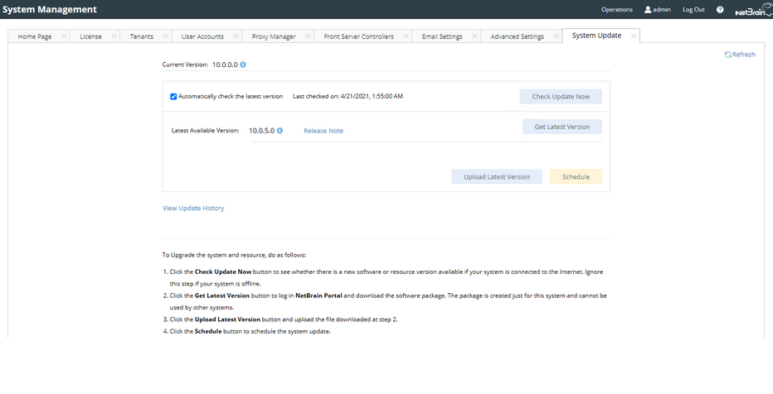Open the View Update History link
773x394 pixels.
coord(193,208)
